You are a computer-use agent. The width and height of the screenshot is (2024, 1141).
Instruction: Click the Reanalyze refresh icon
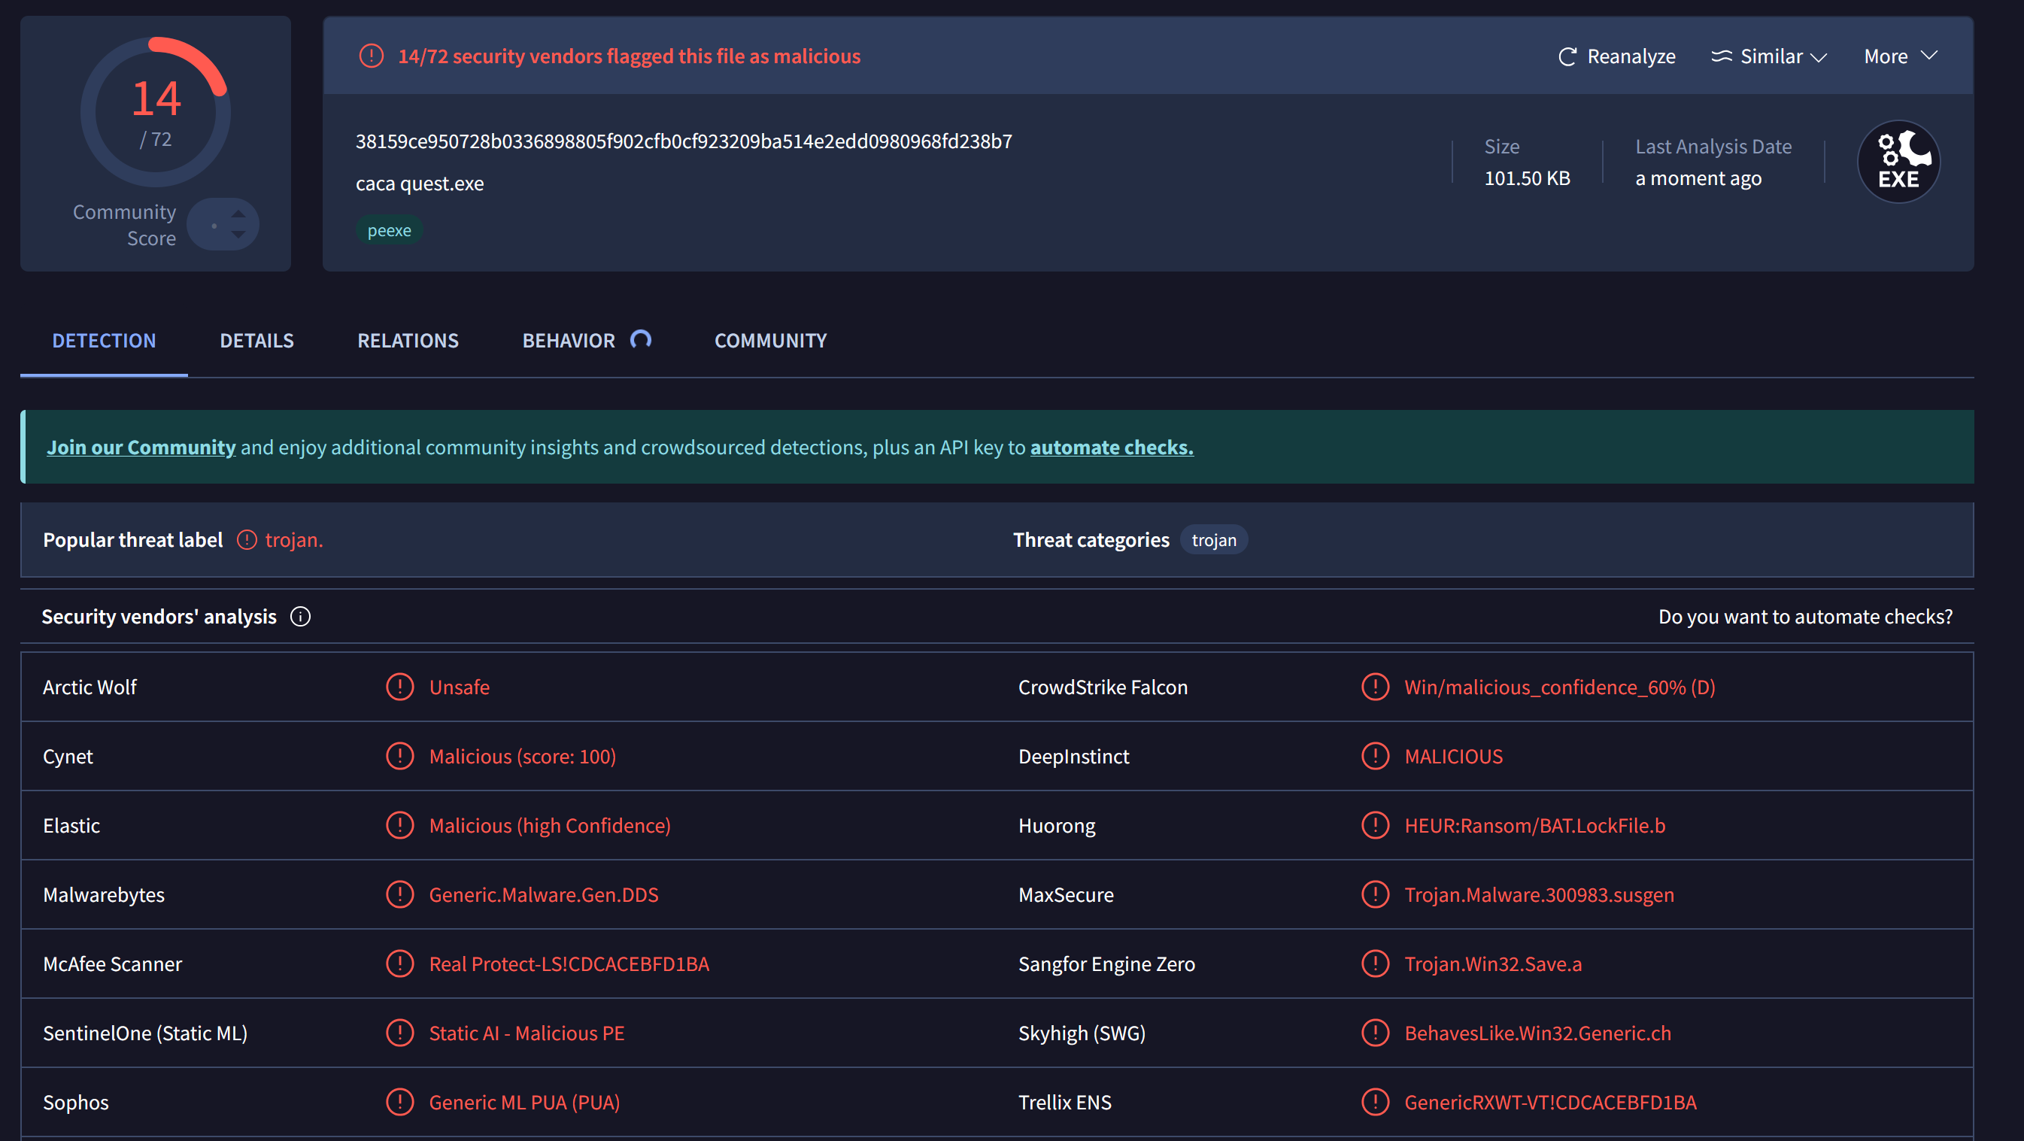(1567, 56)
